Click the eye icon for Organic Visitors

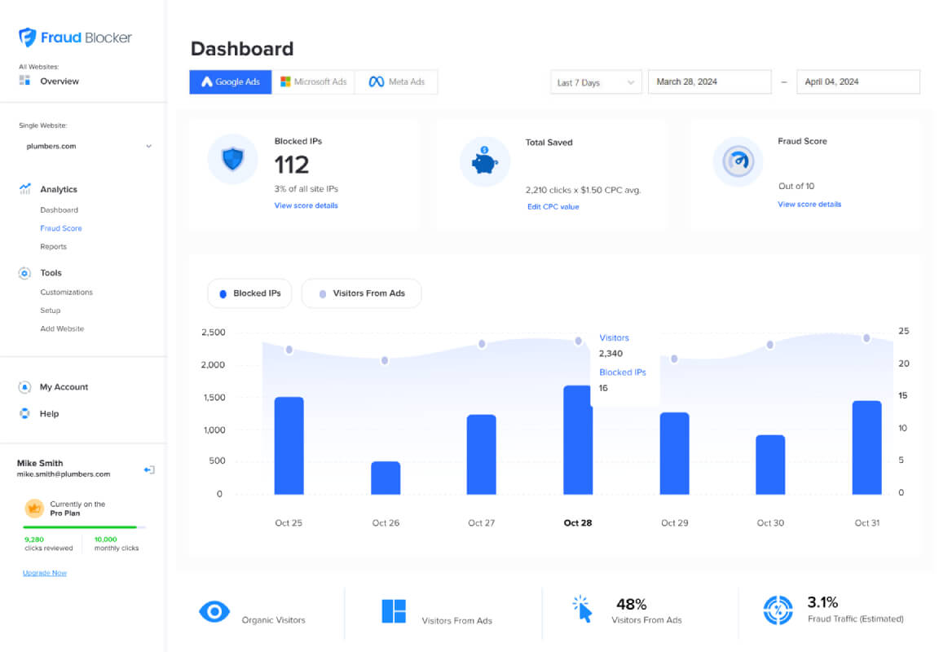(214, 611)
